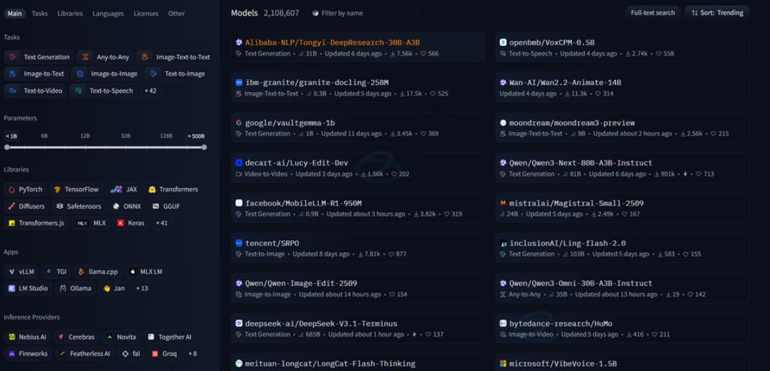Click the right handle of Parameters slider
This screenshot has width=770, height=371.
click(204, 147)
